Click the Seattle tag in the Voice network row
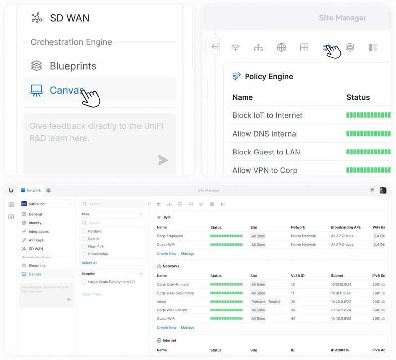 tap(275, 302)
